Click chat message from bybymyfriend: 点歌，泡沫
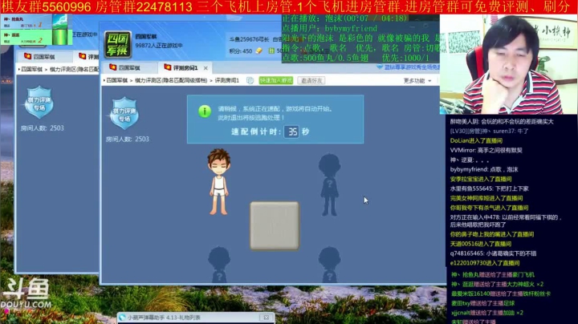 tap(484, 169)
